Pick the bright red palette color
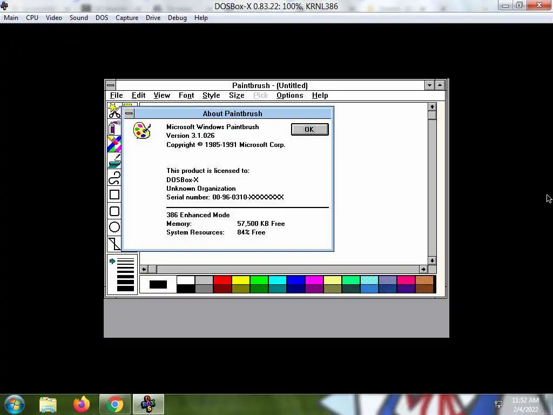Screen dimensions: 553x415 point(222,280)
